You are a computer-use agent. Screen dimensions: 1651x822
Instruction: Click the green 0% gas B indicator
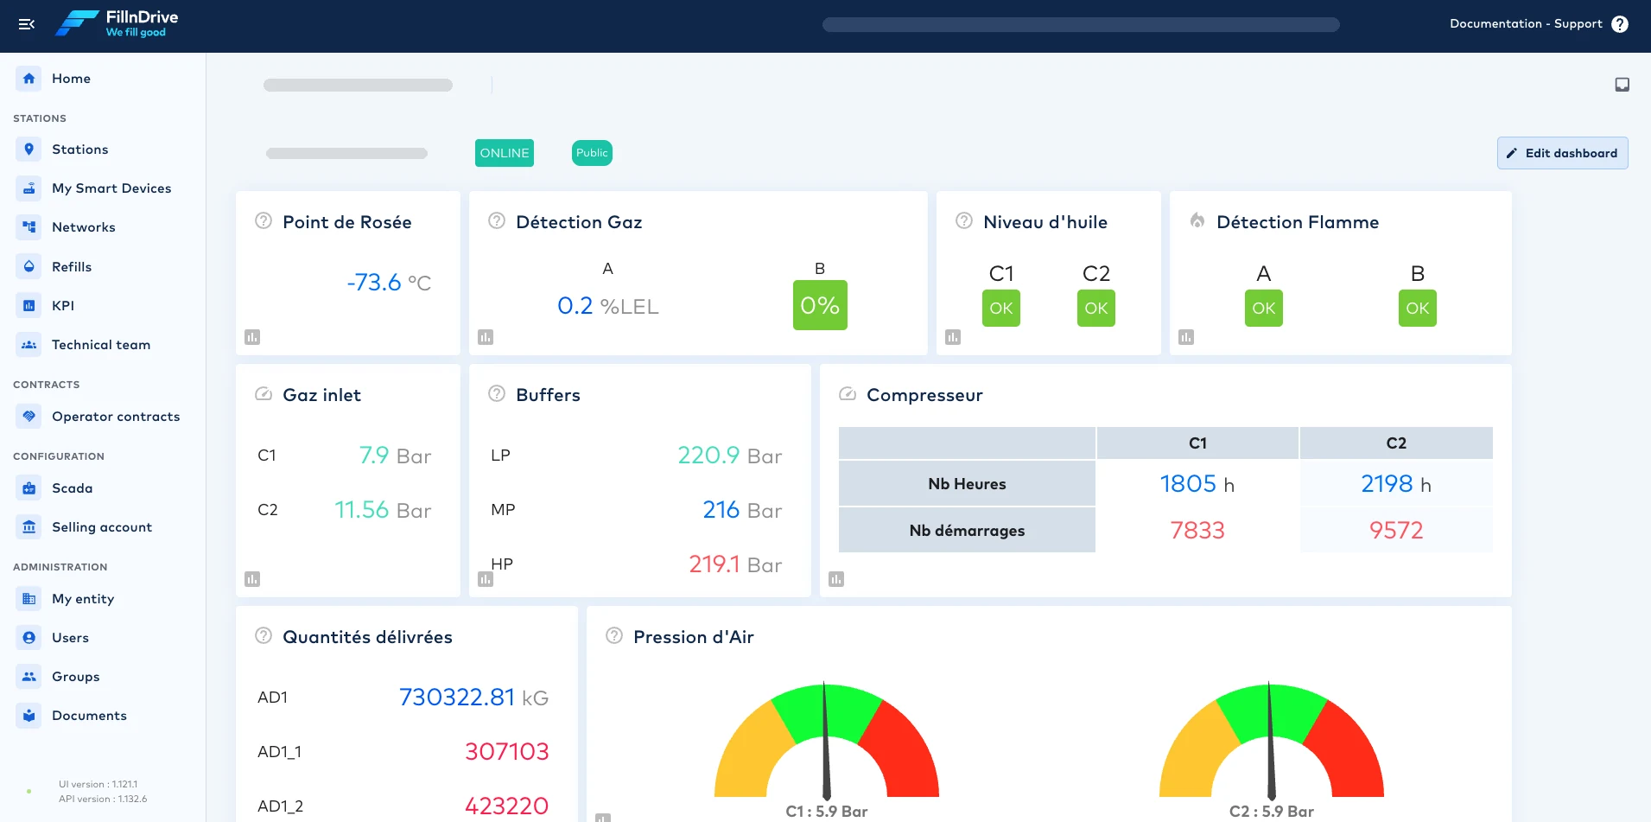820,305
